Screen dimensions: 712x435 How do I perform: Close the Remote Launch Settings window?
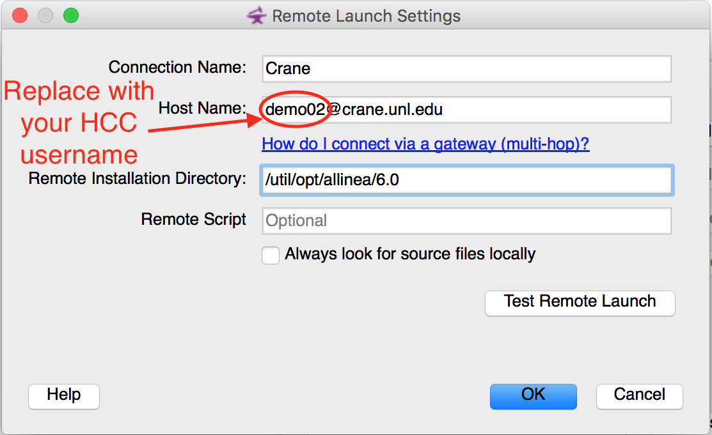click(x=20, y=15)
